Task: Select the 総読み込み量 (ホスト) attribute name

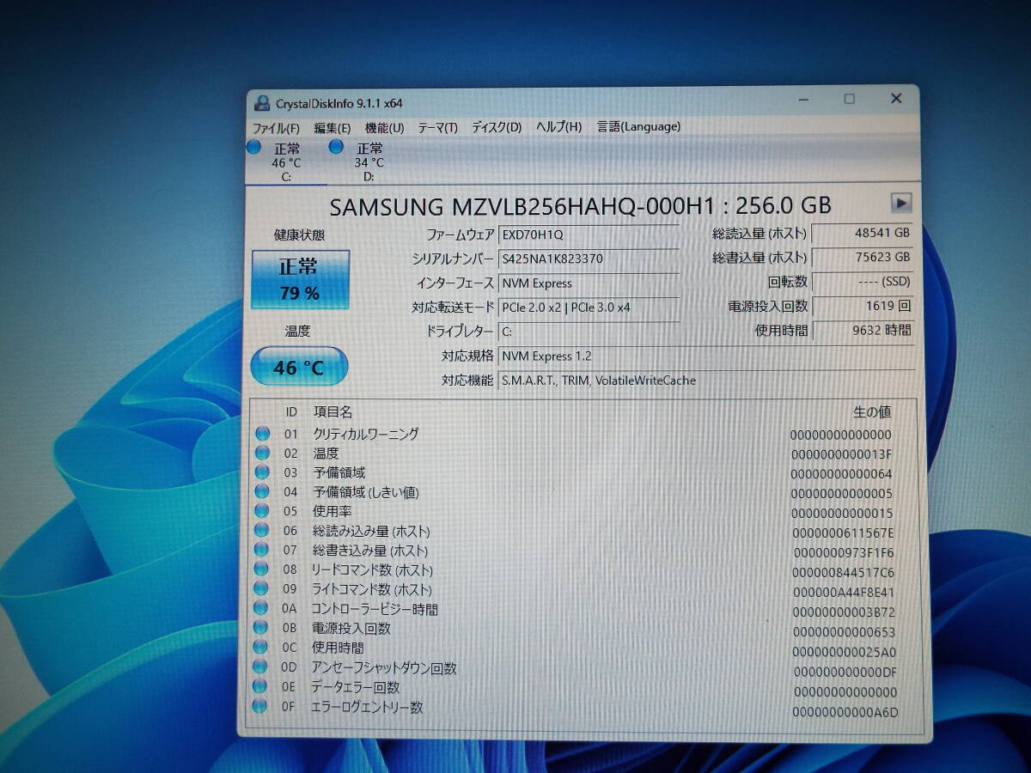Action: [x=371, y=532]
